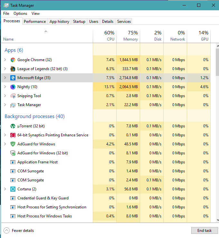Screen dimensions: 219x238
Task: Select the Cortana circle icon
Action: (13, 189)
